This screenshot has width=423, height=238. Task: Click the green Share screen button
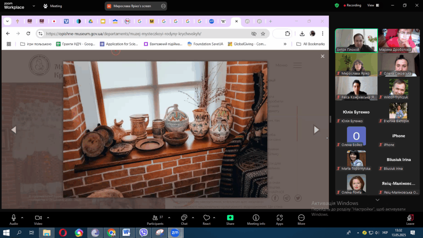pyautogui.click(x=230, y=219)
